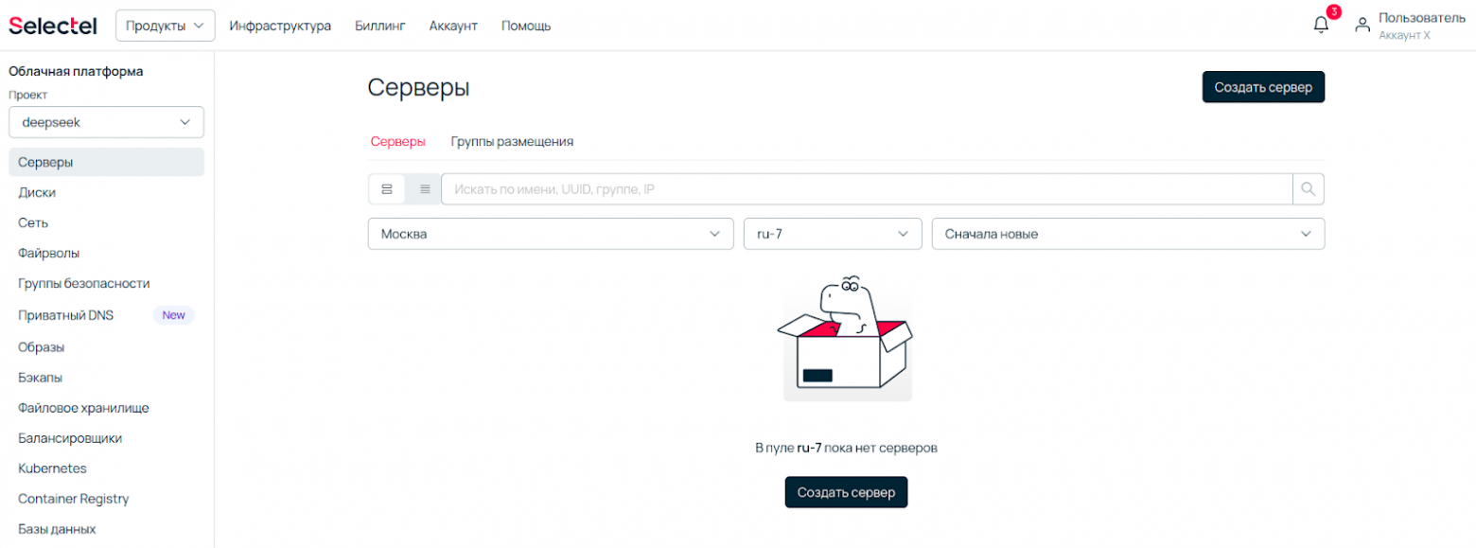Open Kubernetes in the sidebar
Viewport: 1476px width, 548px height.
click(53, 468)
